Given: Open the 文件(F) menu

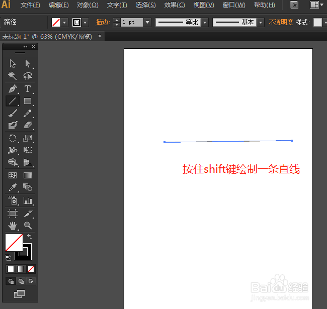Looking at the screenshot, I should click(30, 5).
